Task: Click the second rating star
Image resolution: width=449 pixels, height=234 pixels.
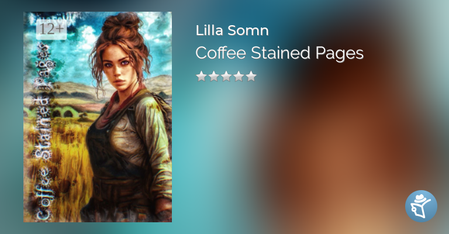Action: click(213, 77)
